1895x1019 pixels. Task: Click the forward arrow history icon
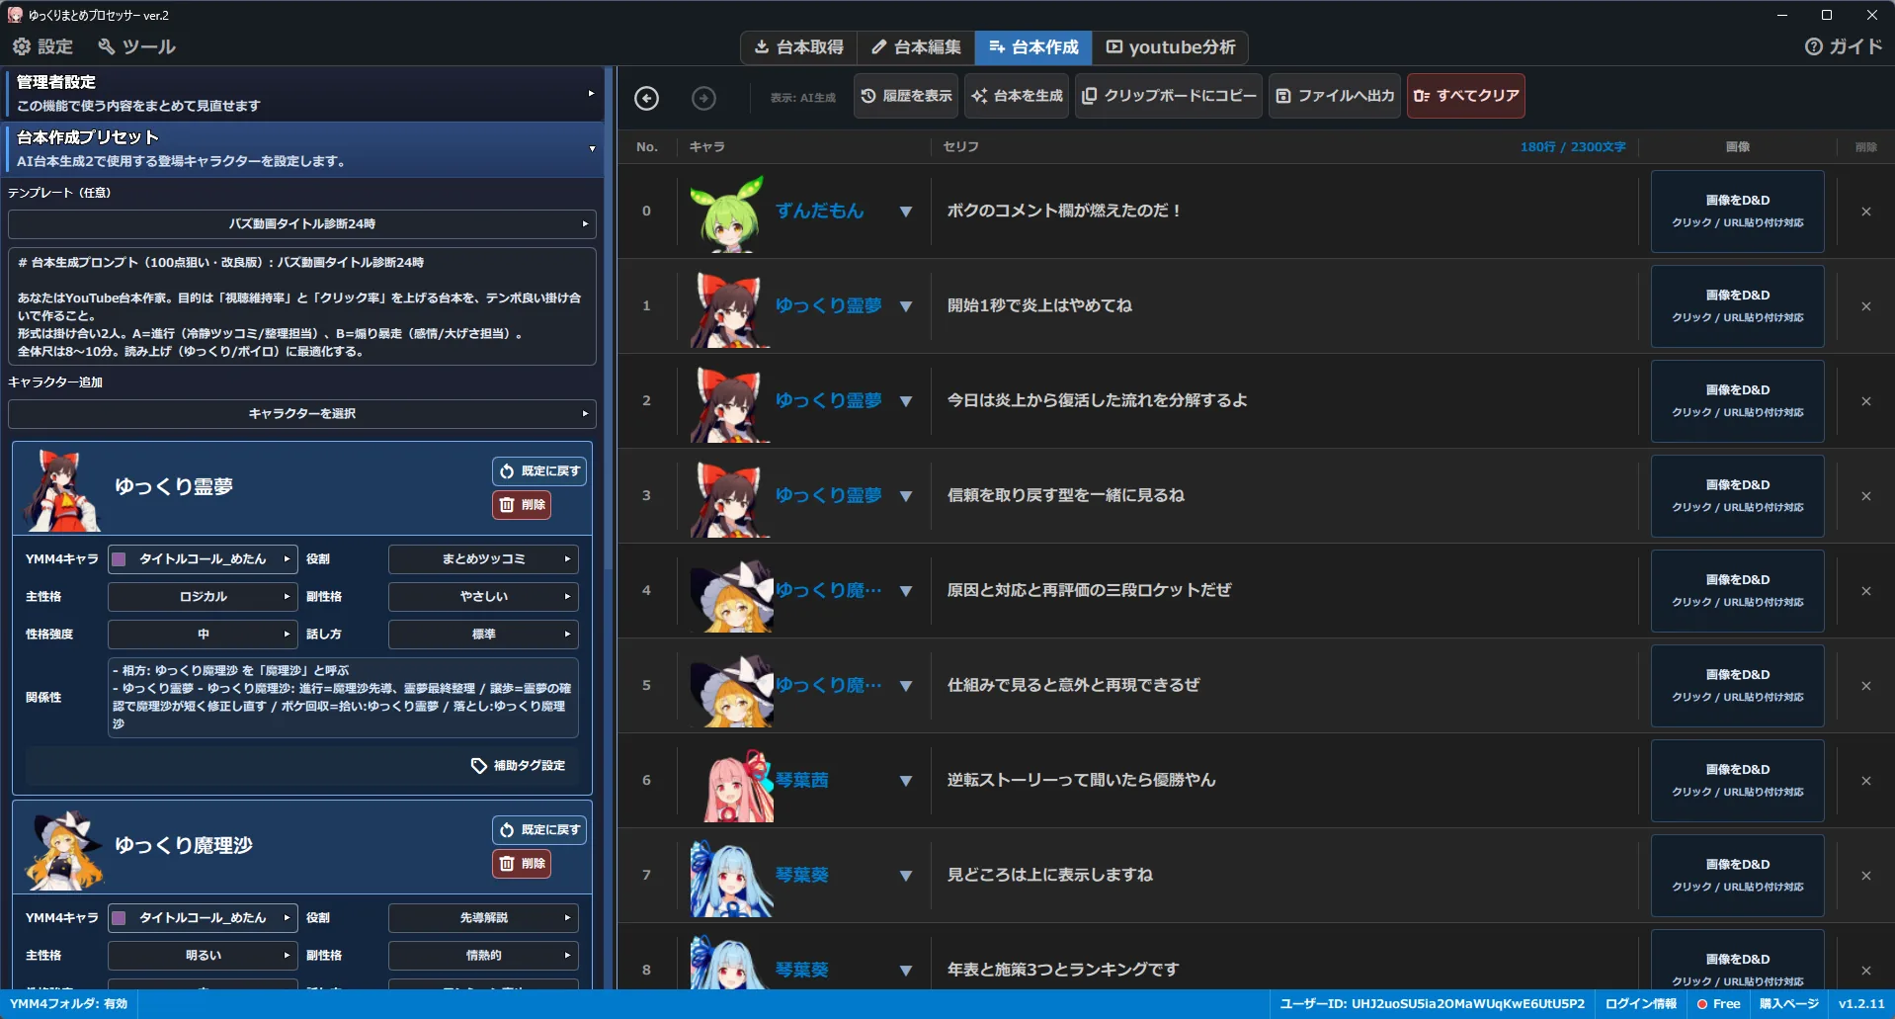point(703,98)
